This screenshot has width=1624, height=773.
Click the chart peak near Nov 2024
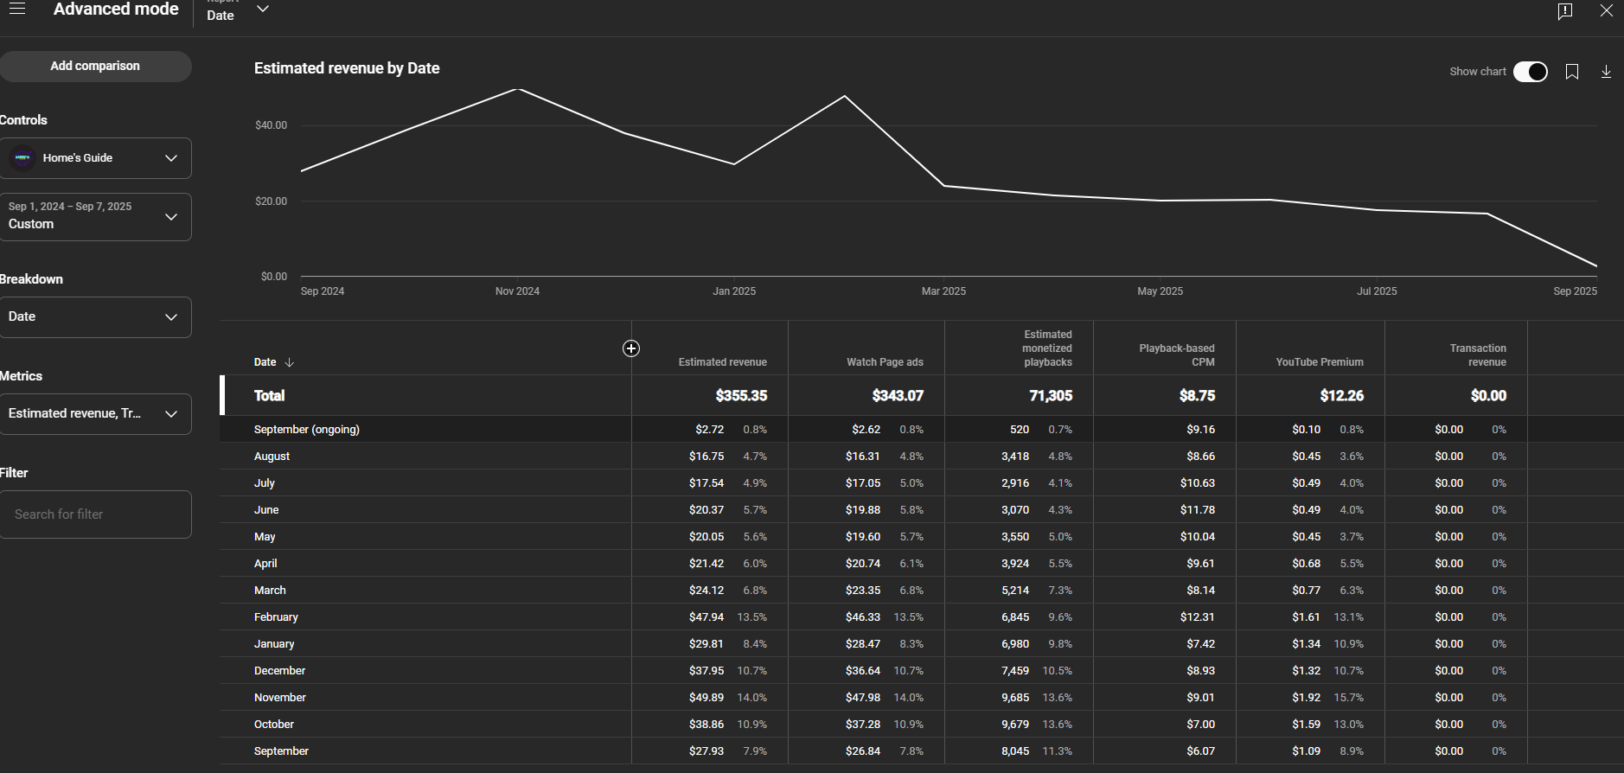click(517, 89)
